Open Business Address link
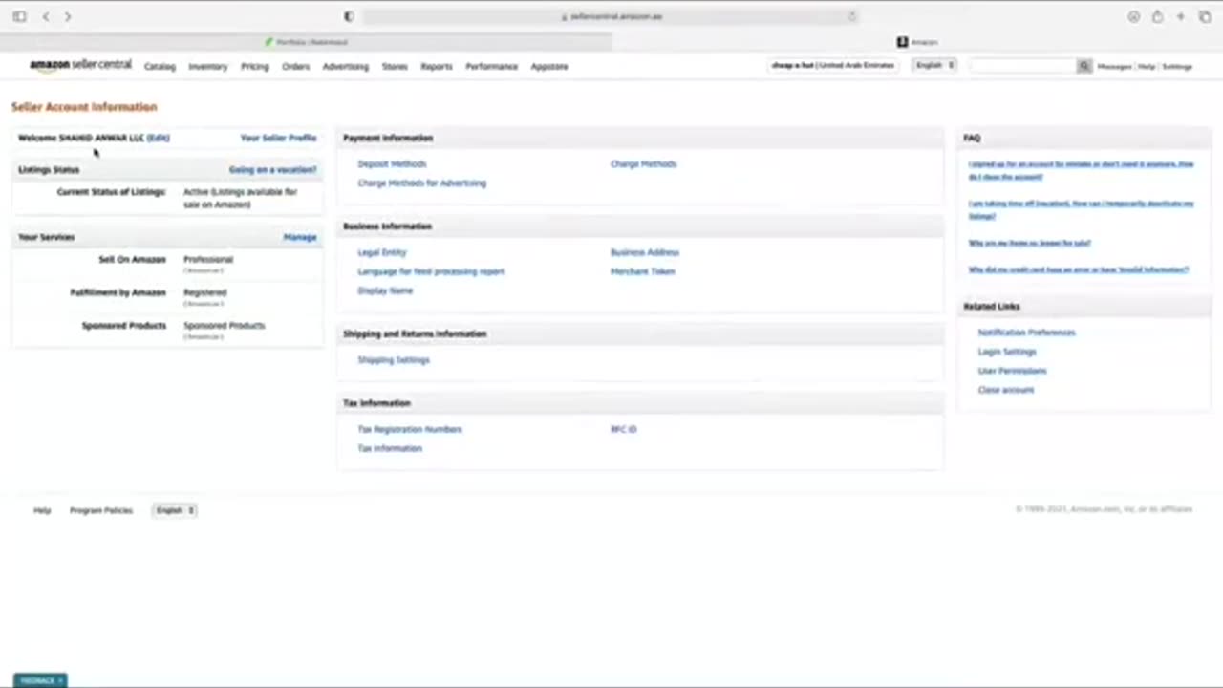Image resolution: width=1223 pixels, height=688 pixels. 645,252
